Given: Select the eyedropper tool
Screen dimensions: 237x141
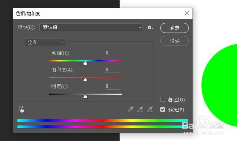Looking at the screenshot, I should pyautogui.click(x=131, y=109).
